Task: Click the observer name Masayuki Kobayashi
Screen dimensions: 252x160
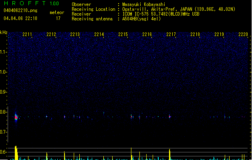Action: (143, 4)
